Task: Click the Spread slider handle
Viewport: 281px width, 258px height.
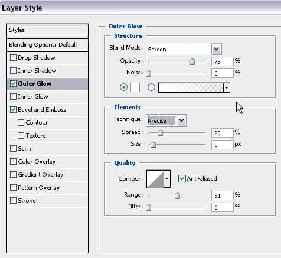Action: [x=161, y=133]
